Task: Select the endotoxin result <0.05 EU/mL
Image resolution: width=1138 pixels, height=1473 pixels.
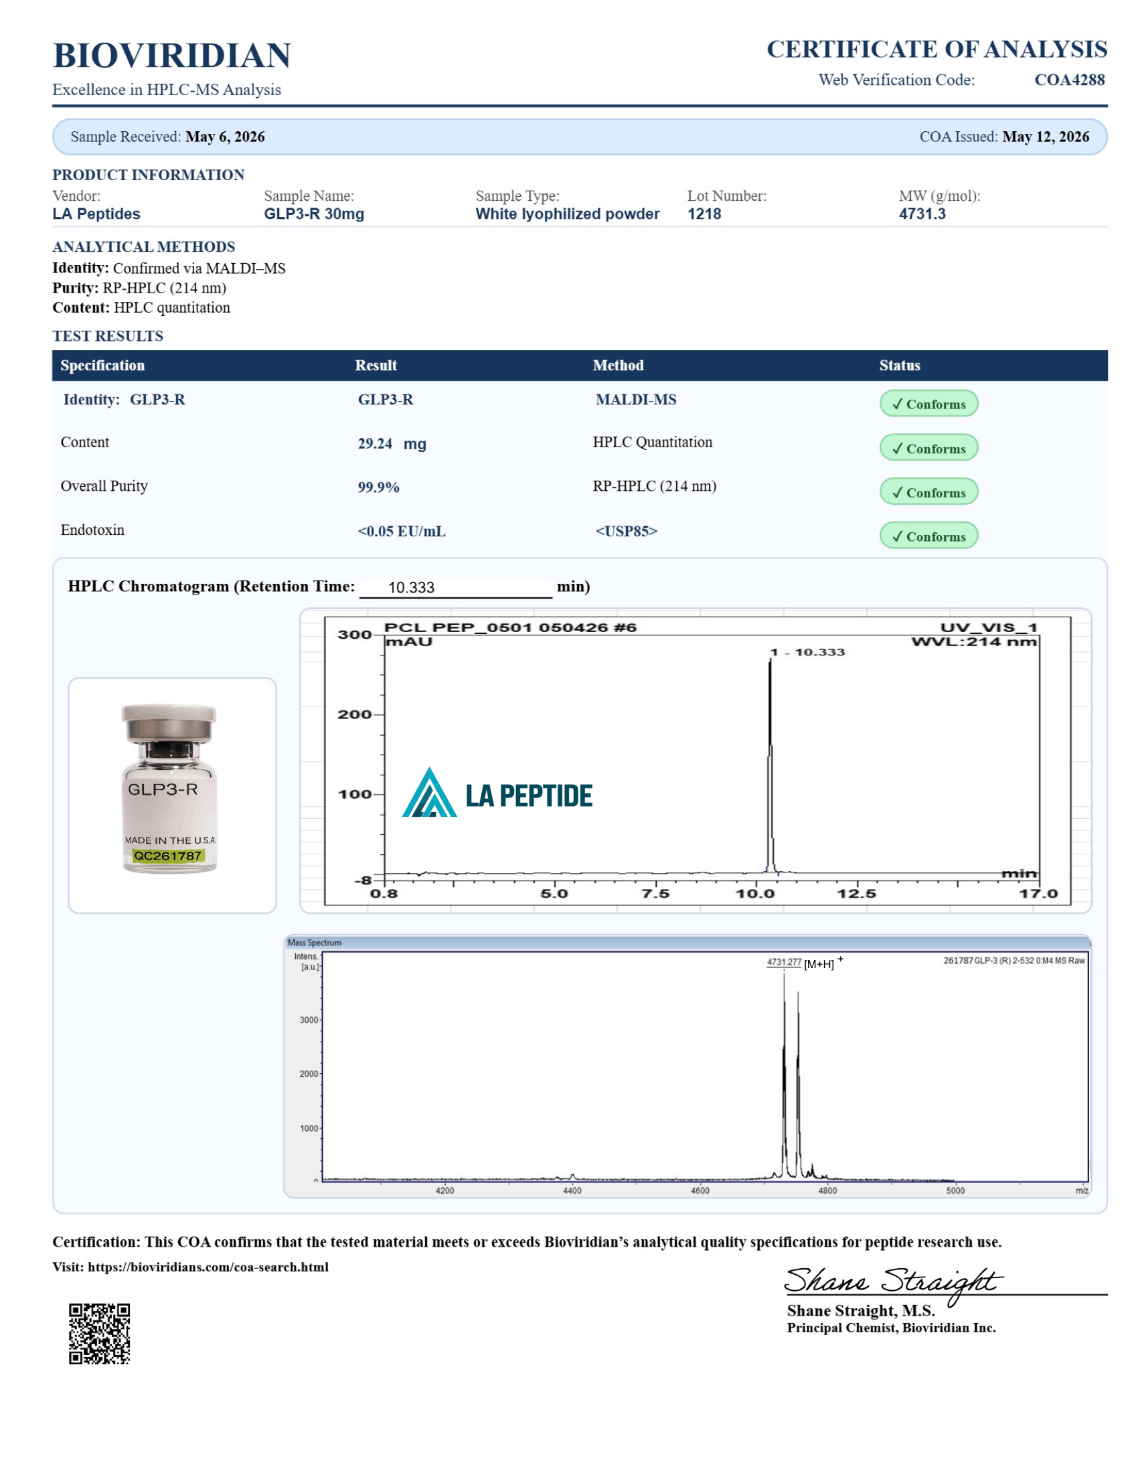Action: point(401,532)
